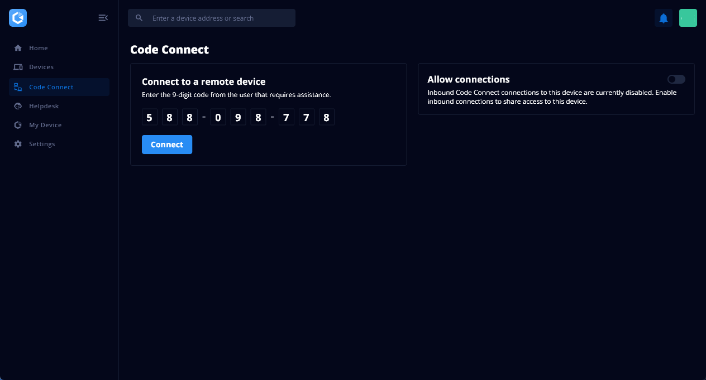Screen dimensions: 706x380
Task: Click the My Device sidebar icon
Action: click(18, 125)
